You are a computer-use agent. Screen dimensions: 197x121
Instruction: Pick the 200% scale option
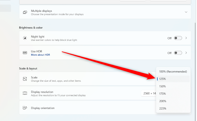point(173,101)
